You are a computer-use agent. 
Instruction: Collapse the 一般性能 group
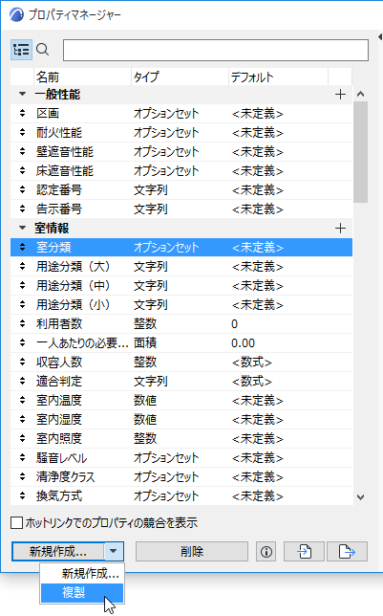22,94
